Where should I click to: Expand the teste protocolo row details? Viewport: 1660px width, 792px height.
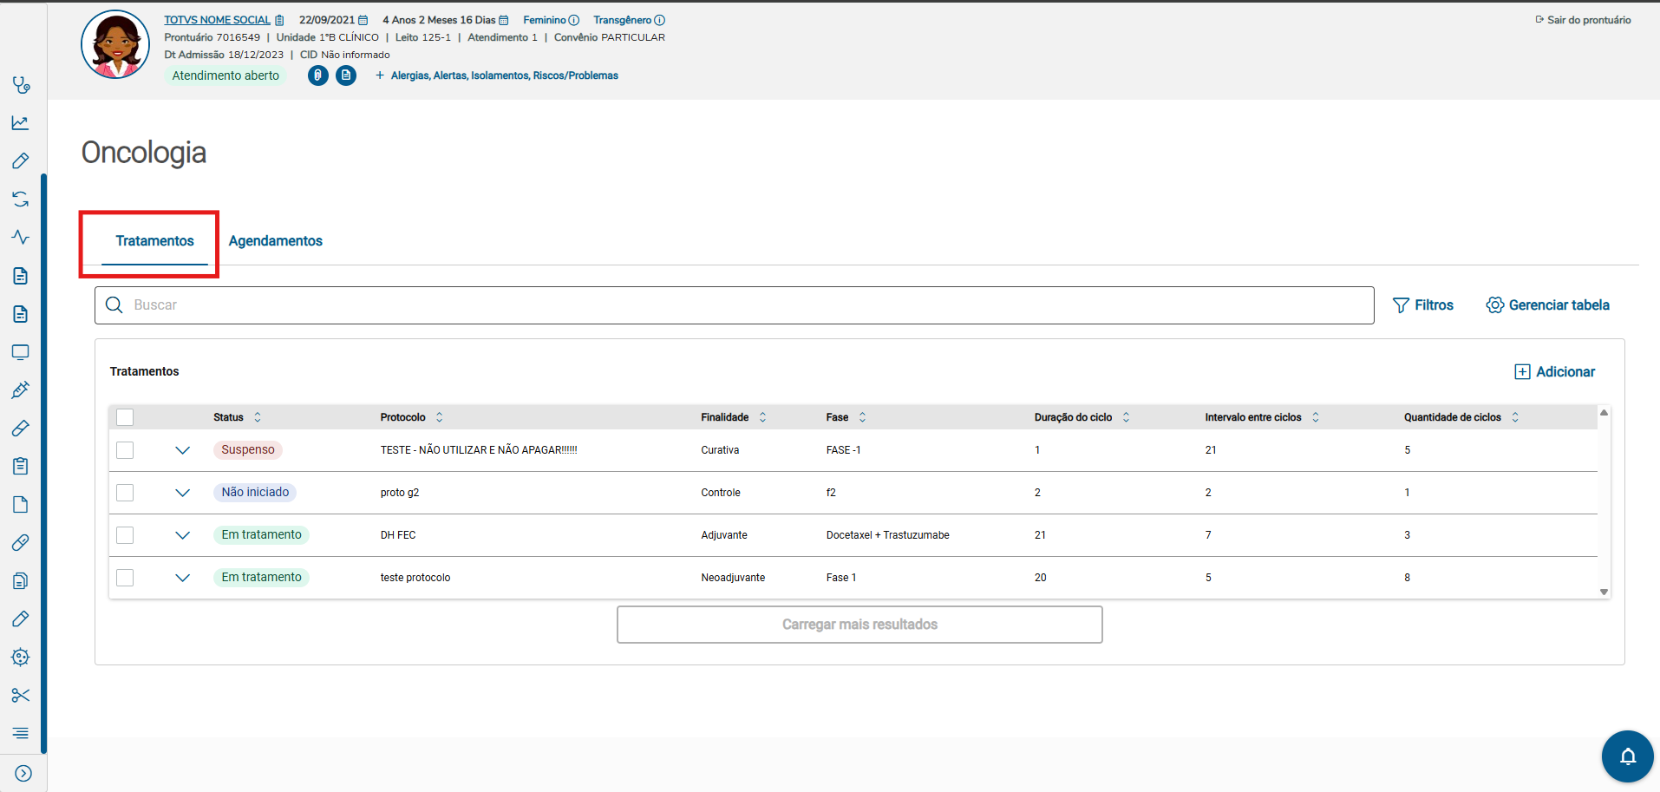coord(182,578)
